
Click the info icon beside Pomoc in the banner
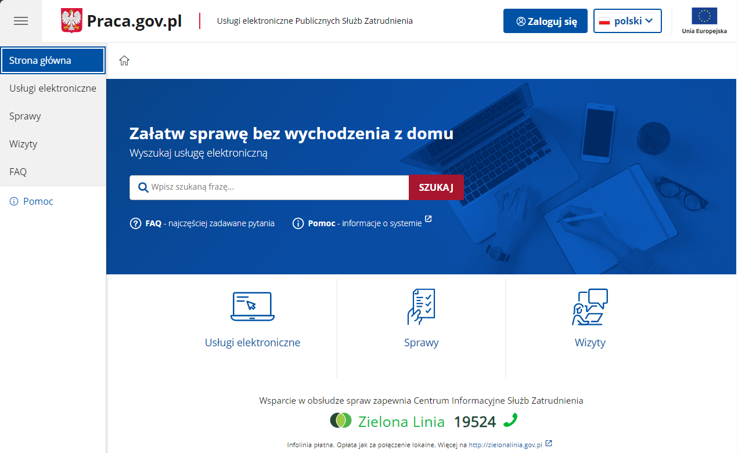point(298,223)
